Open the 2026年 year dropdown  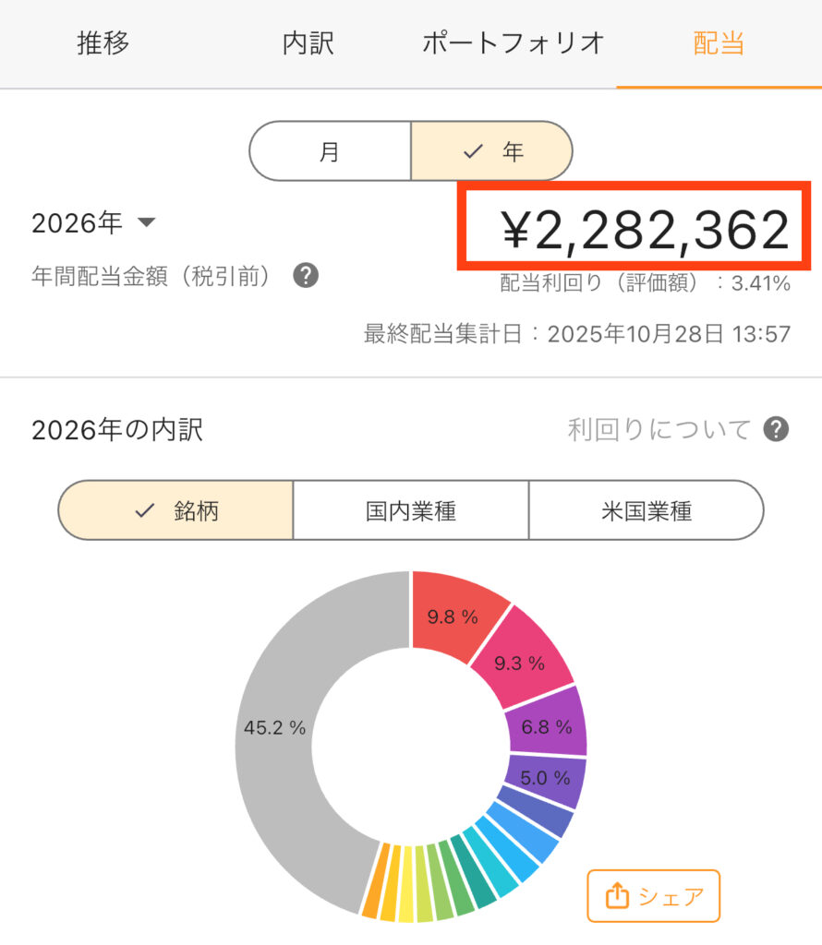pos(93,223)
